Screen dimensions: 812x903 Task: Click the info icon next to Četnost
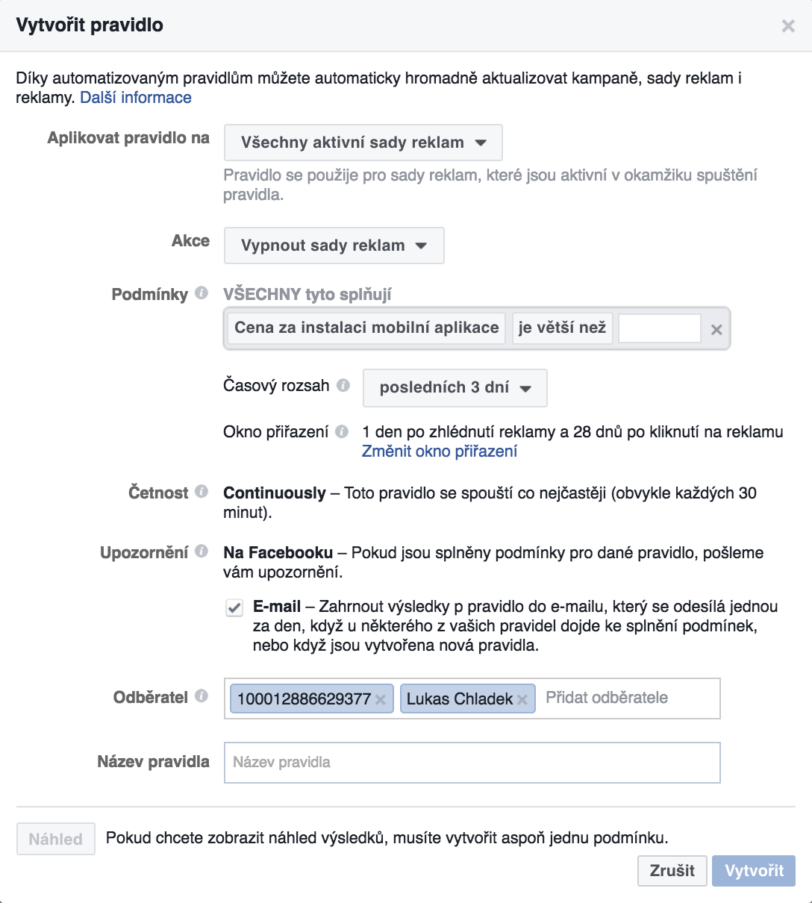[x=202, y=492]
